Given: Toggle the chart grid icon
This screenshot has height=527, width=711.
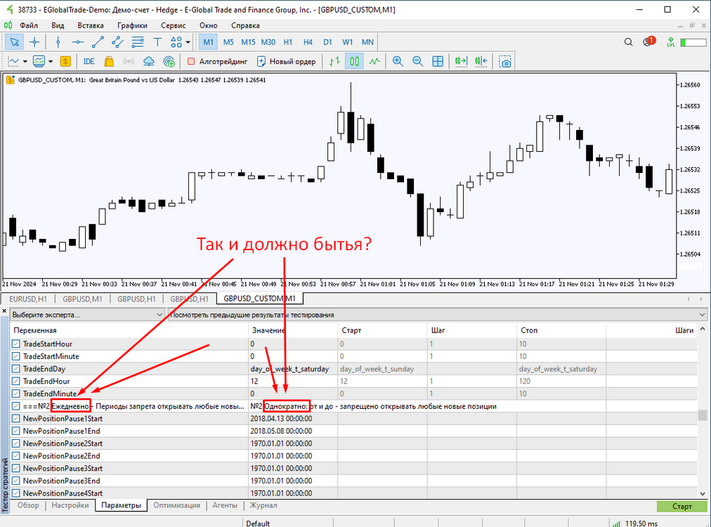Looking at the screenshot, I should click(438, 61).
